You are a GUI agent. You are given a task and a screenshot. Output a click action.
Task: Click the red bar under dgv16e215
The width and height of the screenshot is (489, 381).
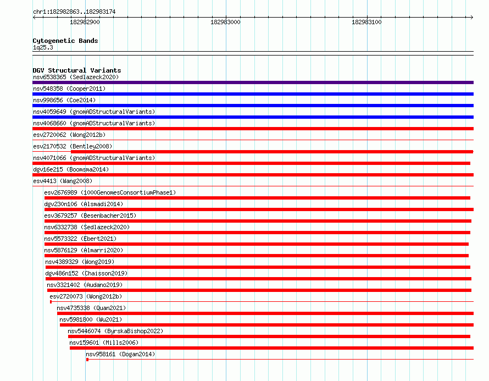coord(253,175)
